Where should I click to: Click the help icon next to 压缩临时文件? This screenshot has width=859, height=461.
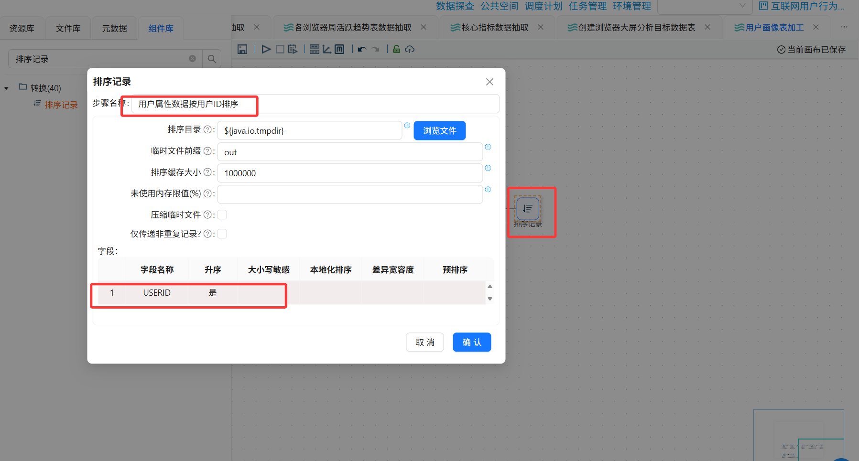click(207, 215)
